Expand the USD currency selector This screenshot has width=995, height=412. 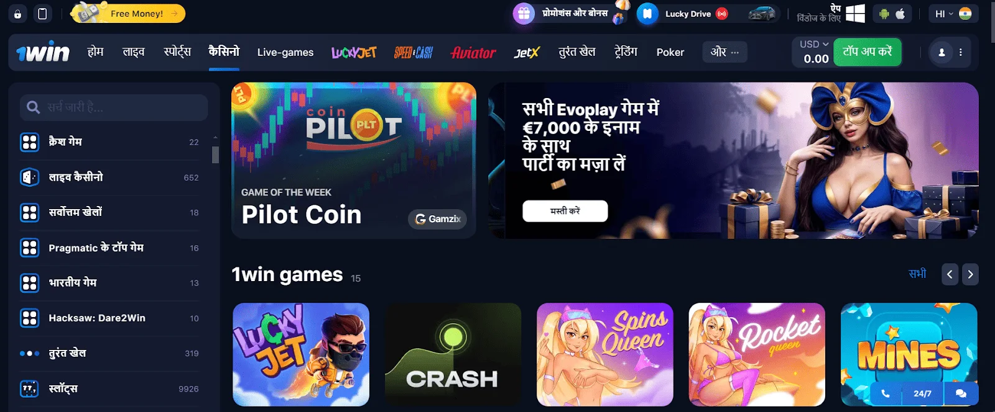point(813,45)
